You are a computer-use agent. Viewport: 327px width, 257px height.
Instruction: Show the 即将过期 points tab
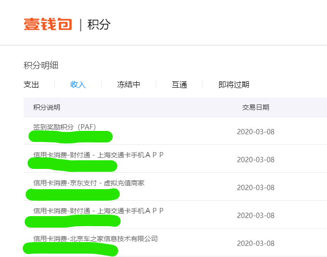(x=234, y=85)
